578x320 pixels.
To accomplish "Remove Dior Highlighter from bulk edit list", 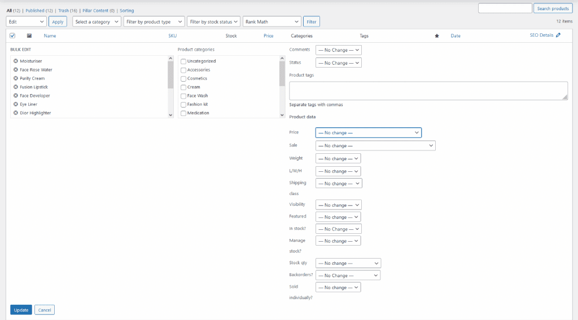I will [x=16, y=113].
